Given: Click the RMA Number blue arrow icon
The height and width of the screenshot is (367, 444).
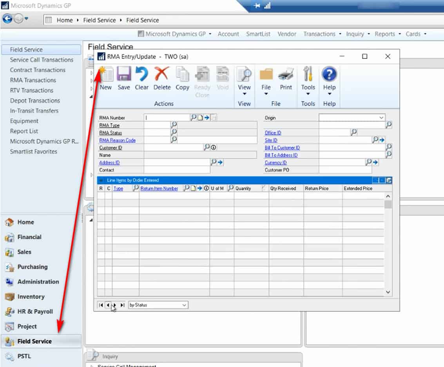Looking at the screenshot, I should point(207,117).
